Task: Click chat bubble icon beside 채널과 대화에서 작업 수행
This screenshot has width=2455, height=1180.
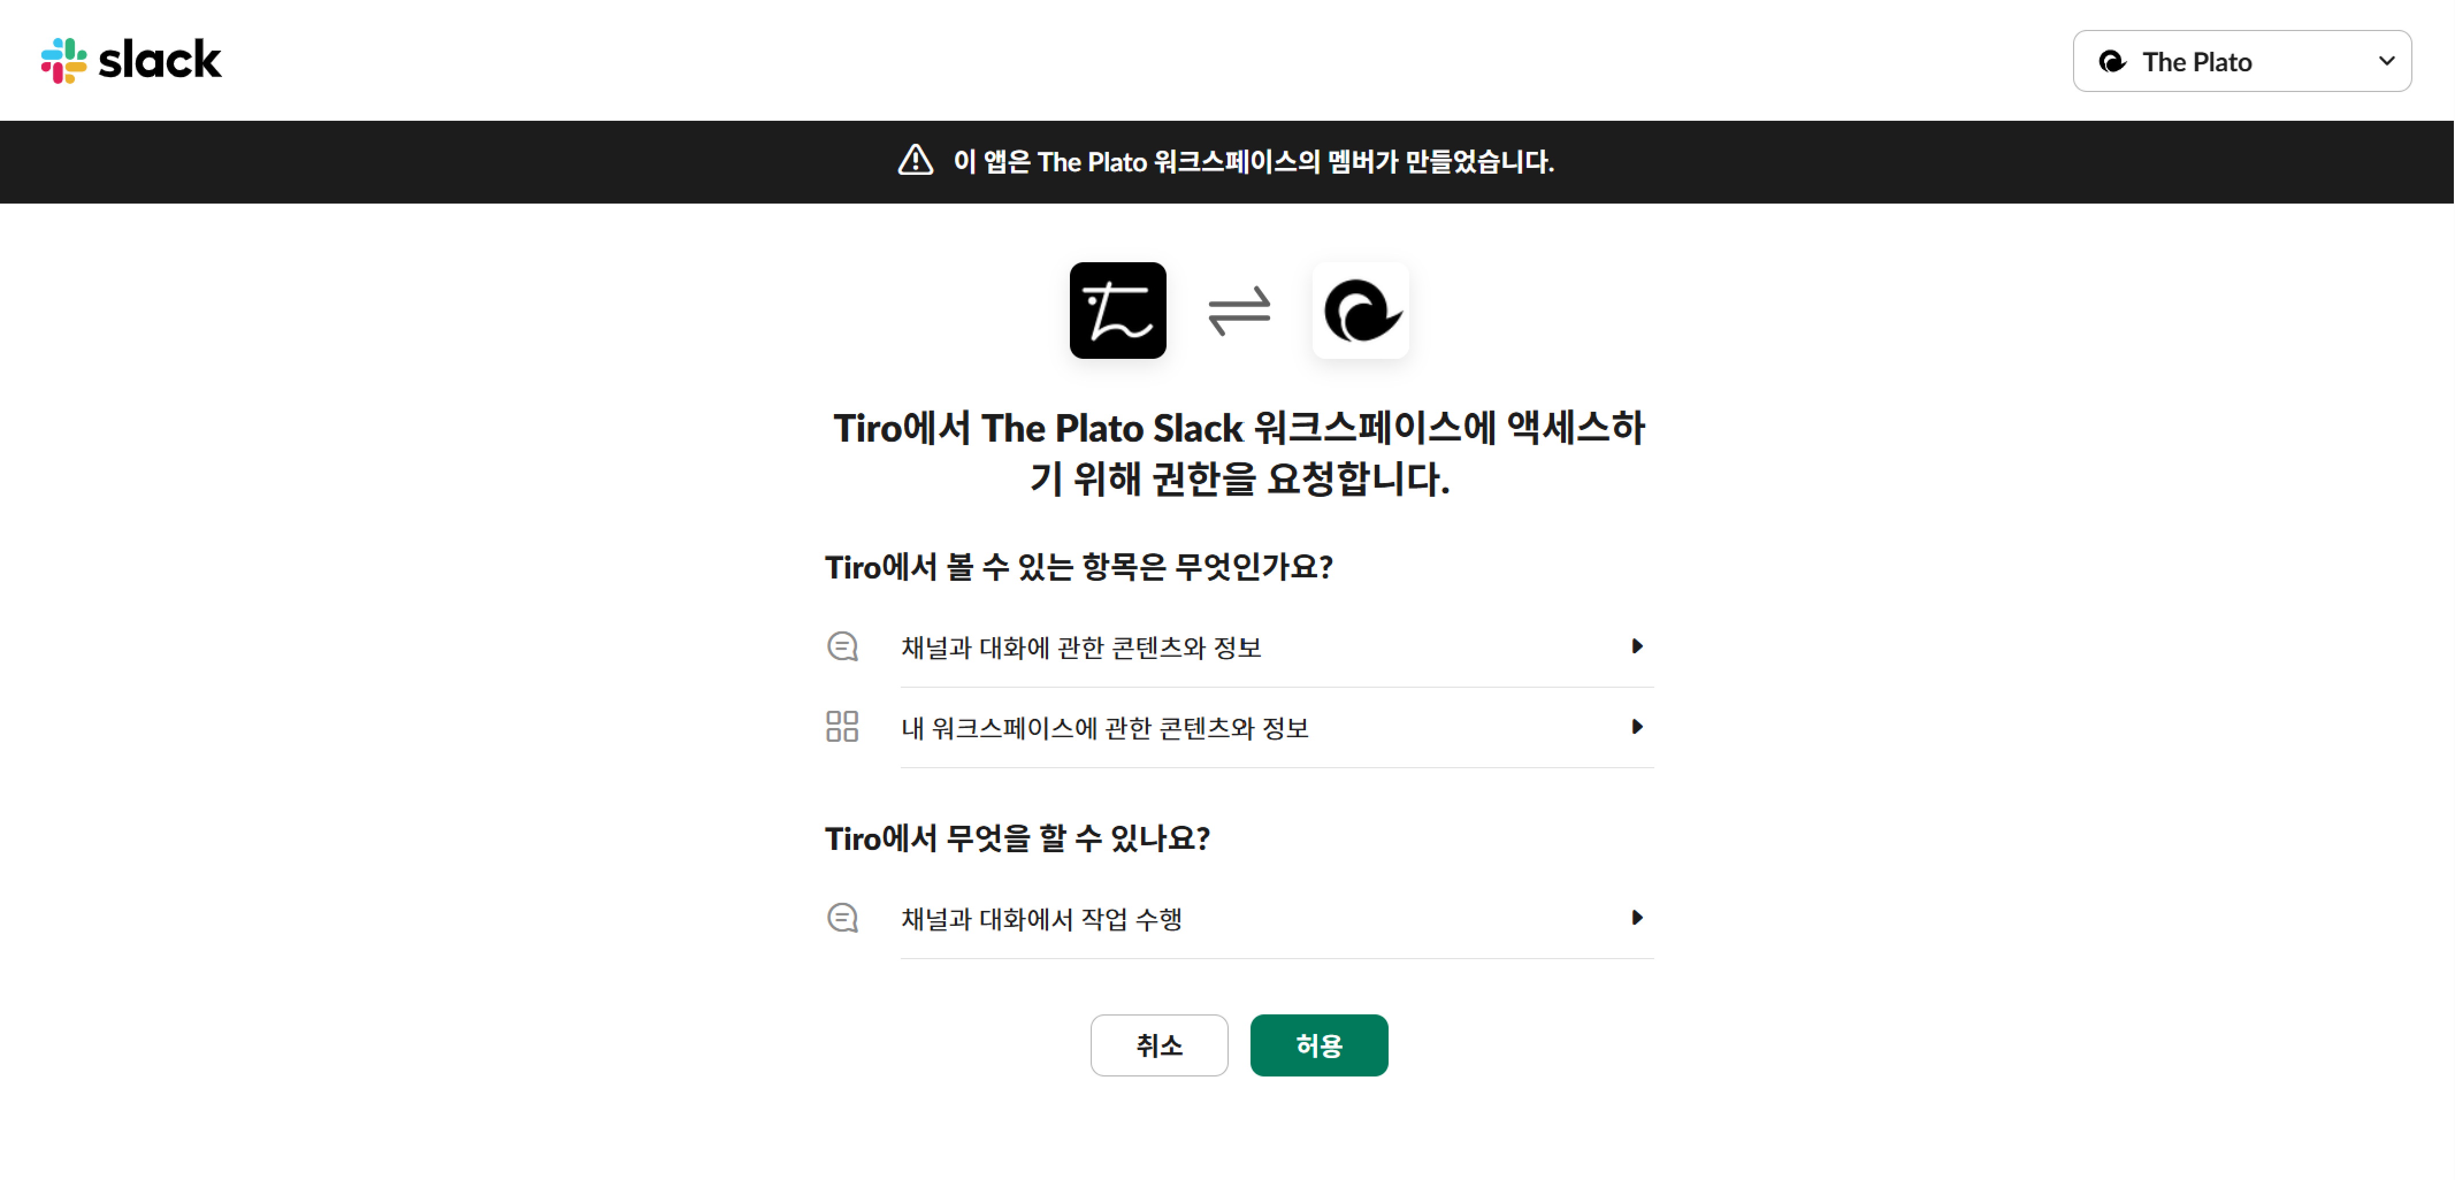Action: point(843,918)
